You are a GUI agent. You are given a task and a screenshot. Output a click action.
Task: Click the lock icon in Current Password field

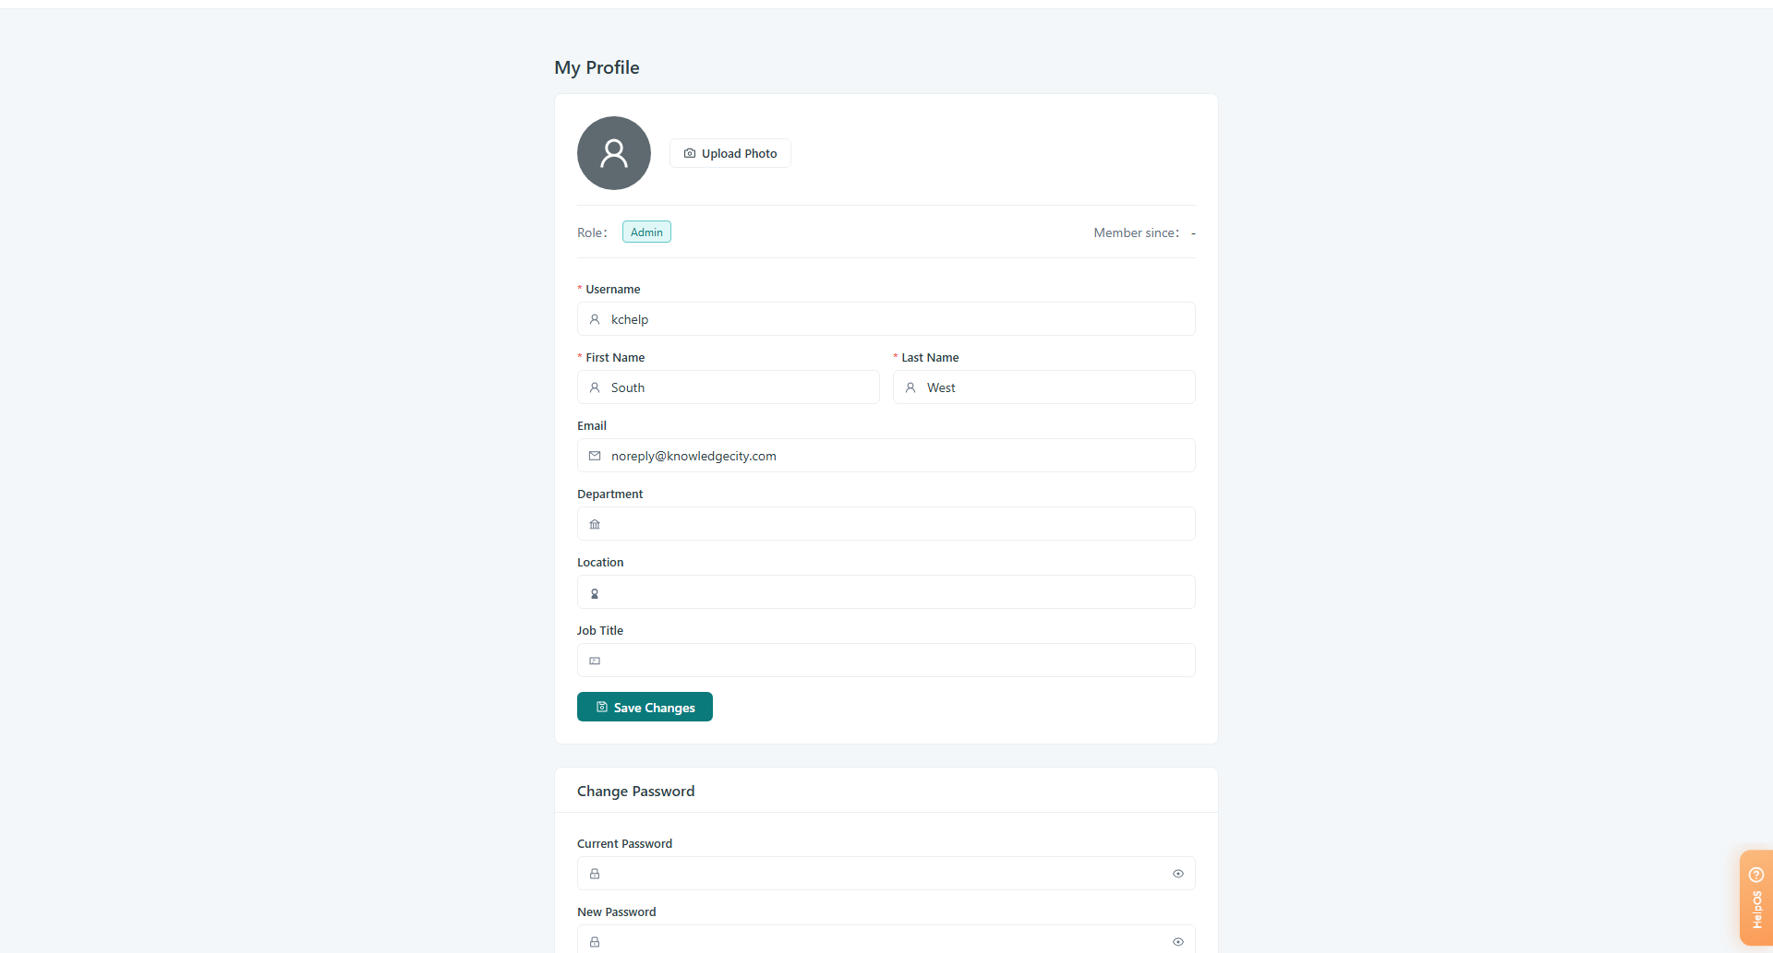click(595, 874)
